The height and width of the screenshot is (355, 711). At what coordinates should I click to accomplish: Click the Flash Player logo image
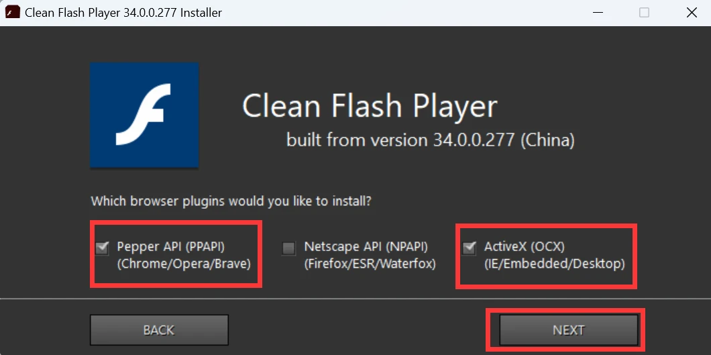144,115
